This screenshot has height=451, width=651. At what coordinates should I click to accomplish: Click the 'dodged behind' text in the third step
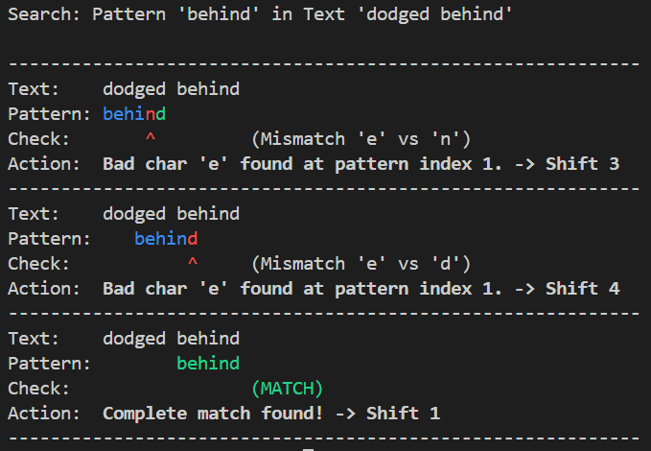171,339
